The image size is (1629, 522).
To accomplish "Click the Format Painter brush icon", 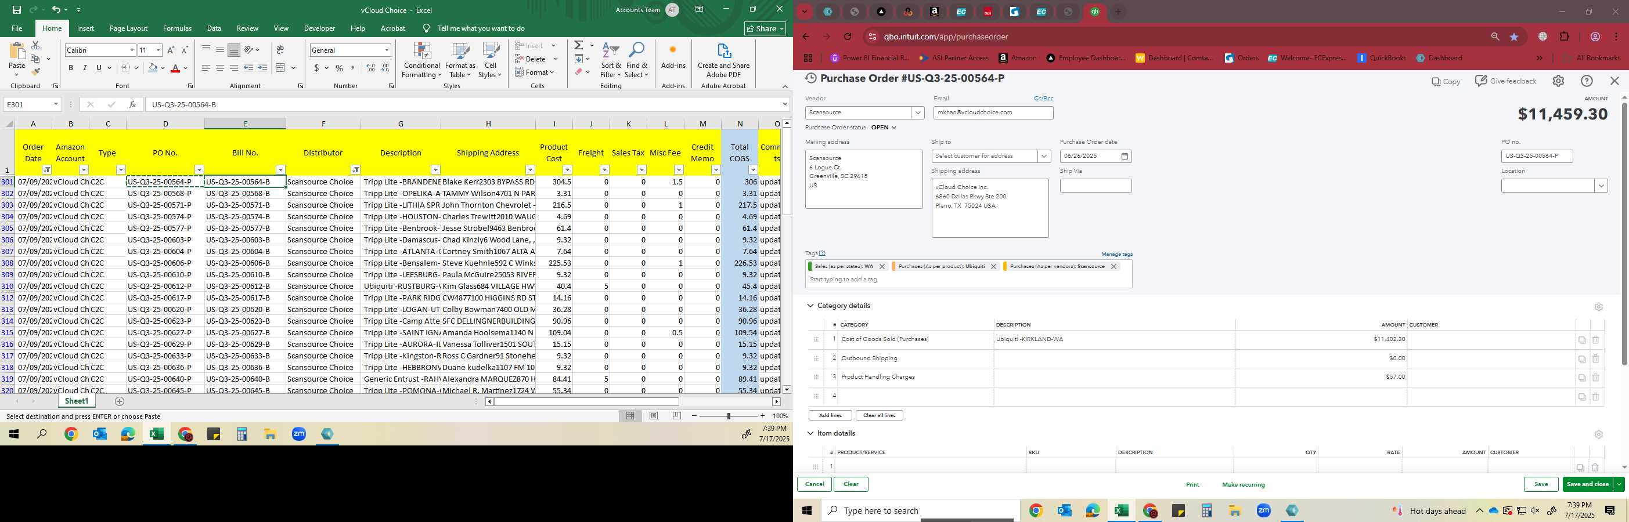I will [35, 71].
